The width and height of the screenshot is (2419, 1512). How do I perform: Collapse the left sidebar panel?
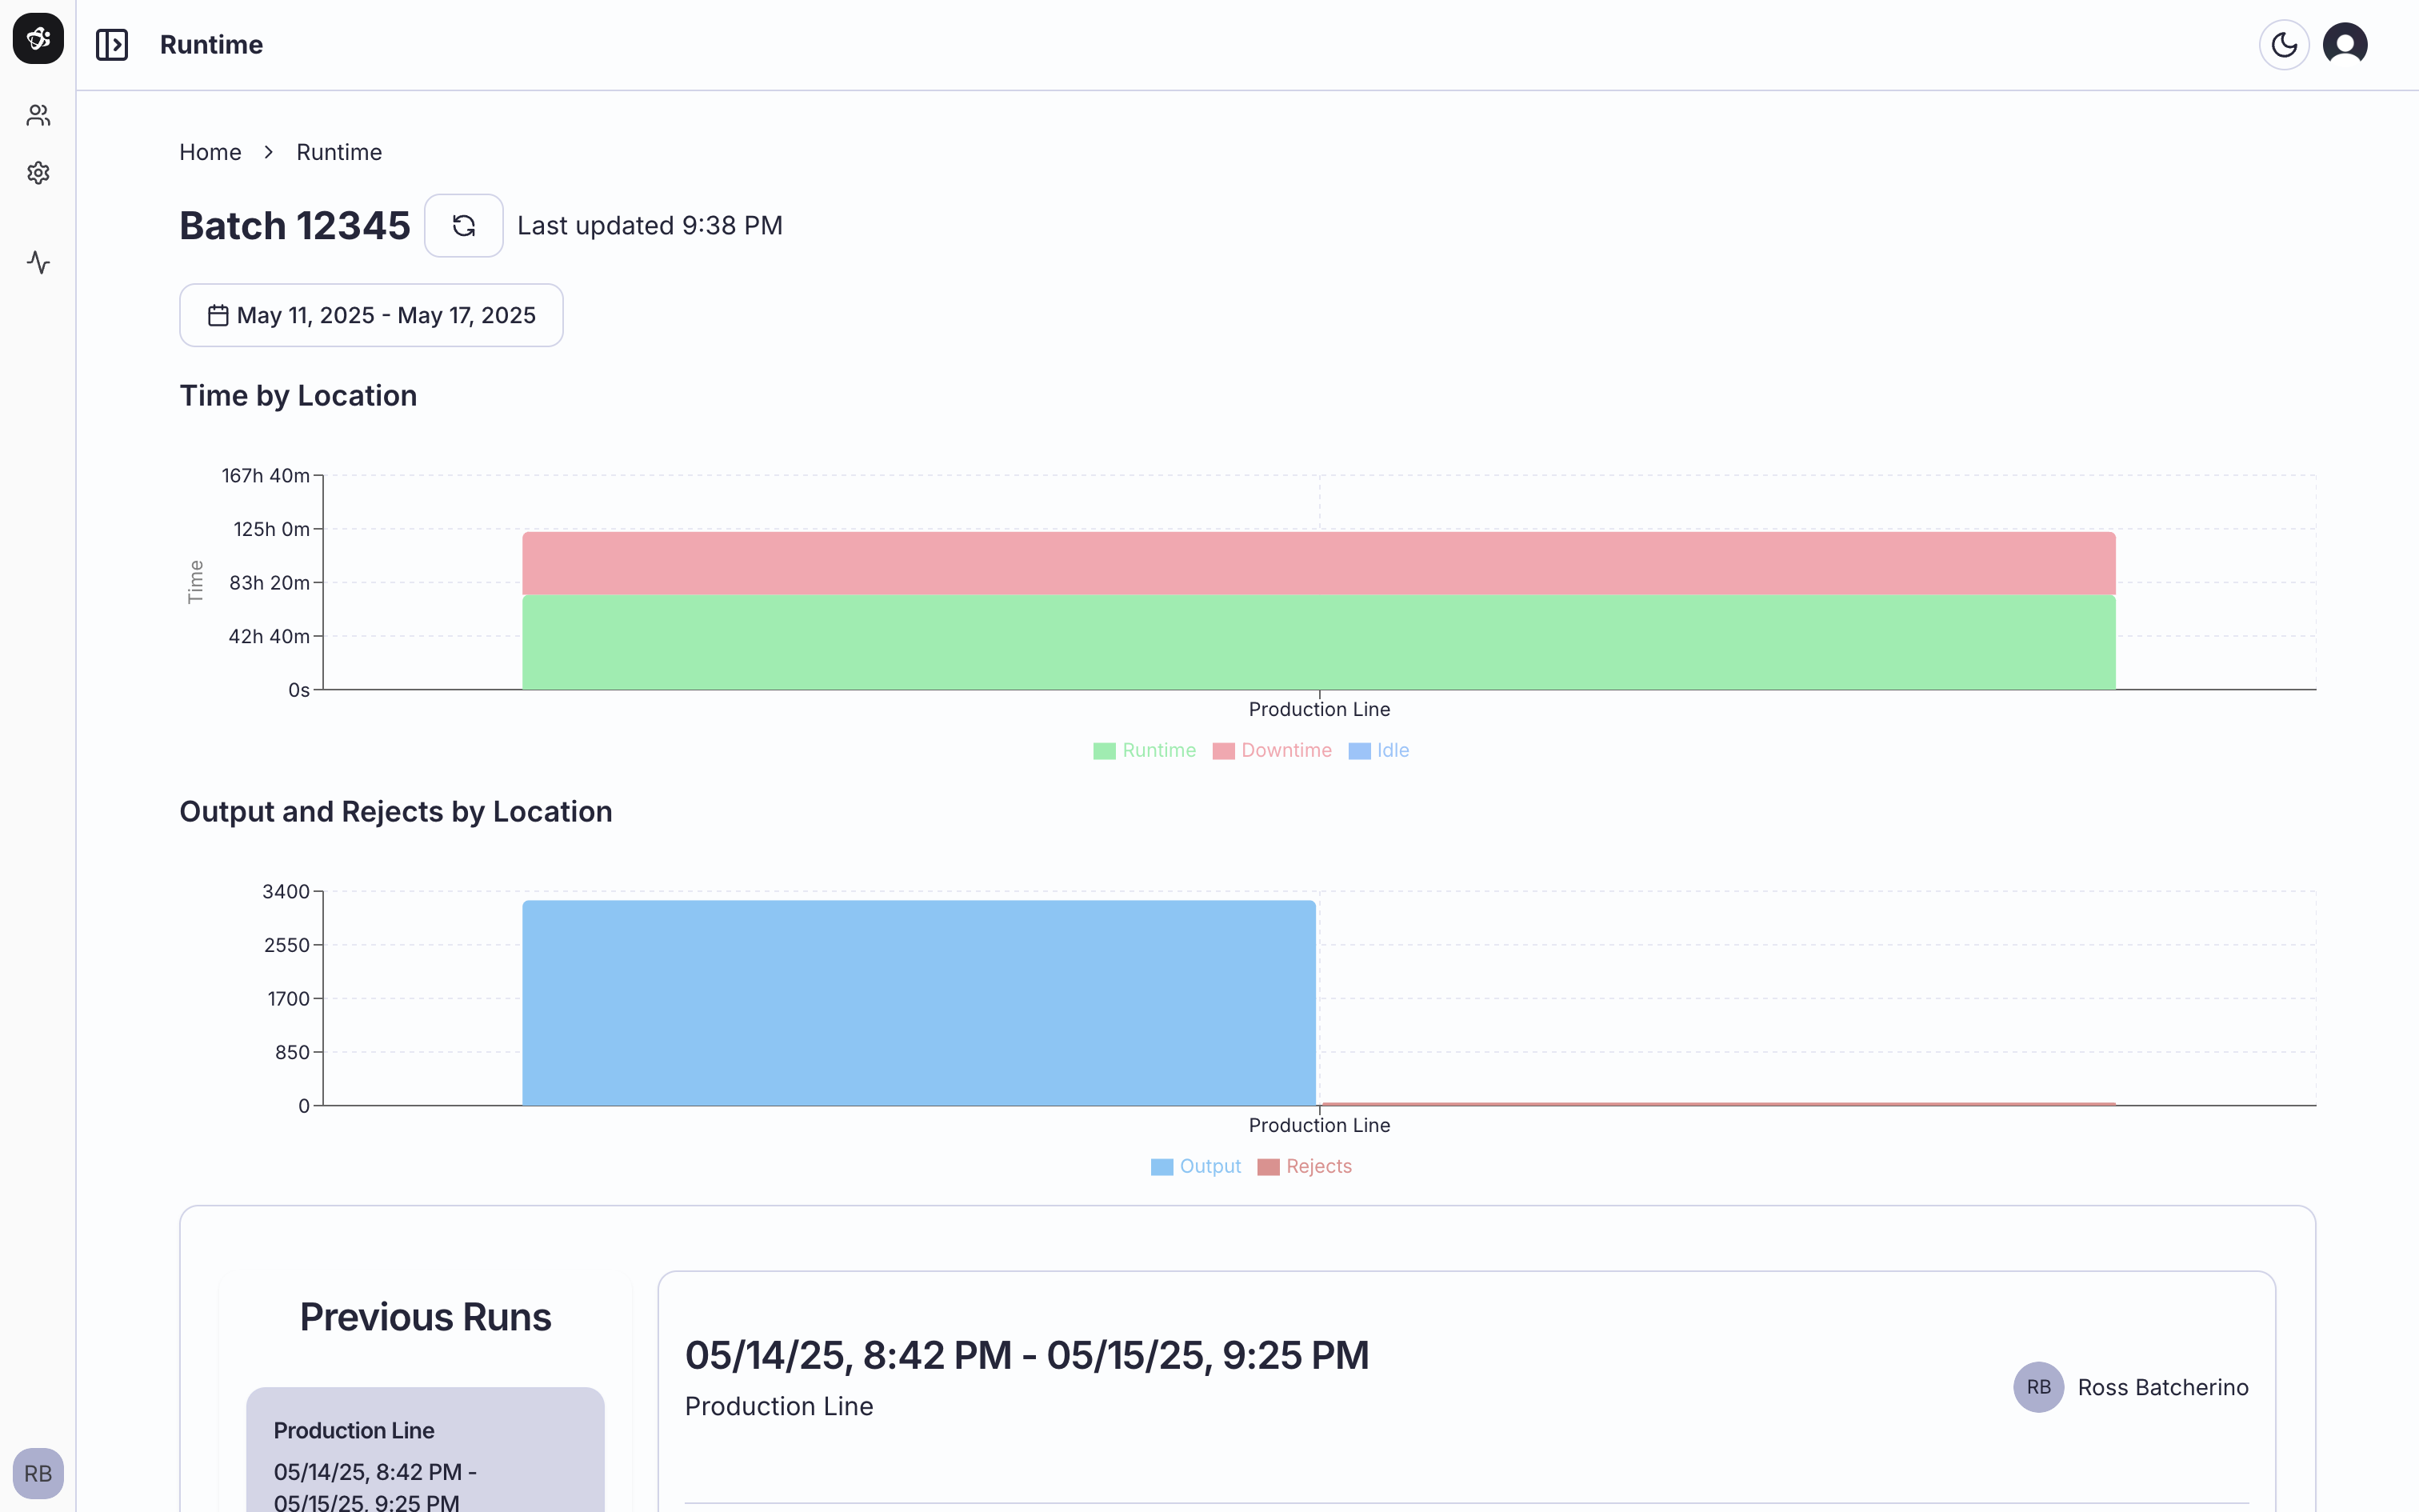coord(112,44)
